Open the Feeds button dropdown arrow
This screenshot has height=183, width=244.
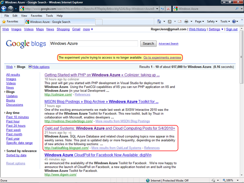click(x=175, y=21)
